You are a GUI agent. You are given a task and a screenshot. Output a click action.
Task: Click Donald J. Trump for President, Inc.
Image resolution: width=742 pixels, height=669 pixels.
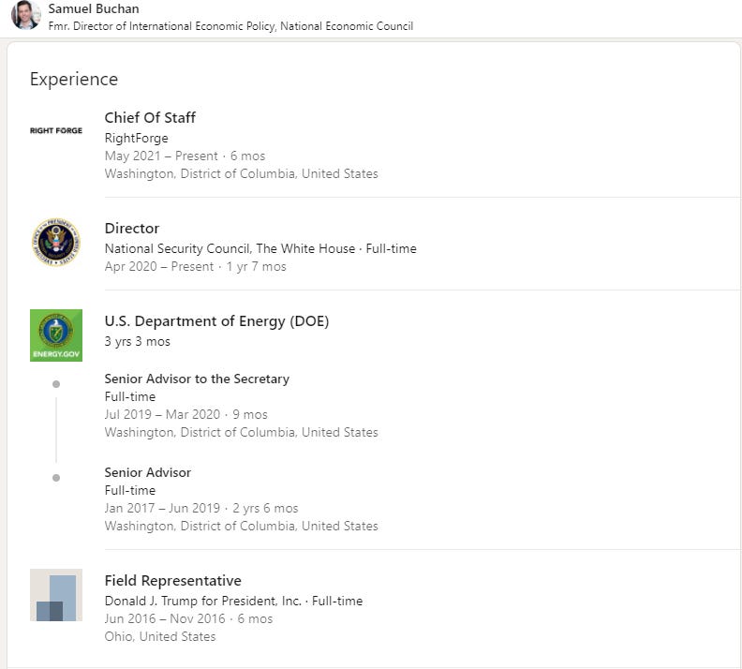coord(203,601)
